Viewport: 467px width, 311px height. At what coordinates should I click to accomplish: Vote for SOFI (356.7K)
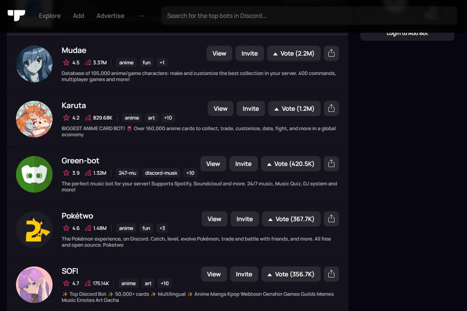(x=291, y=274)
